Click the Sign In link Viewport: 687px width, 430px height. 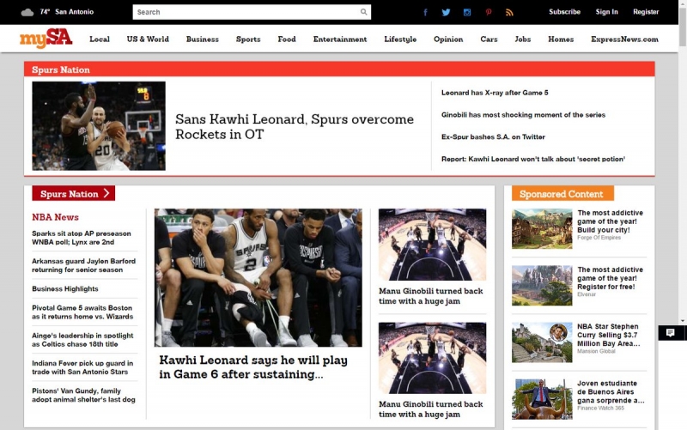[x=606, y=12]
